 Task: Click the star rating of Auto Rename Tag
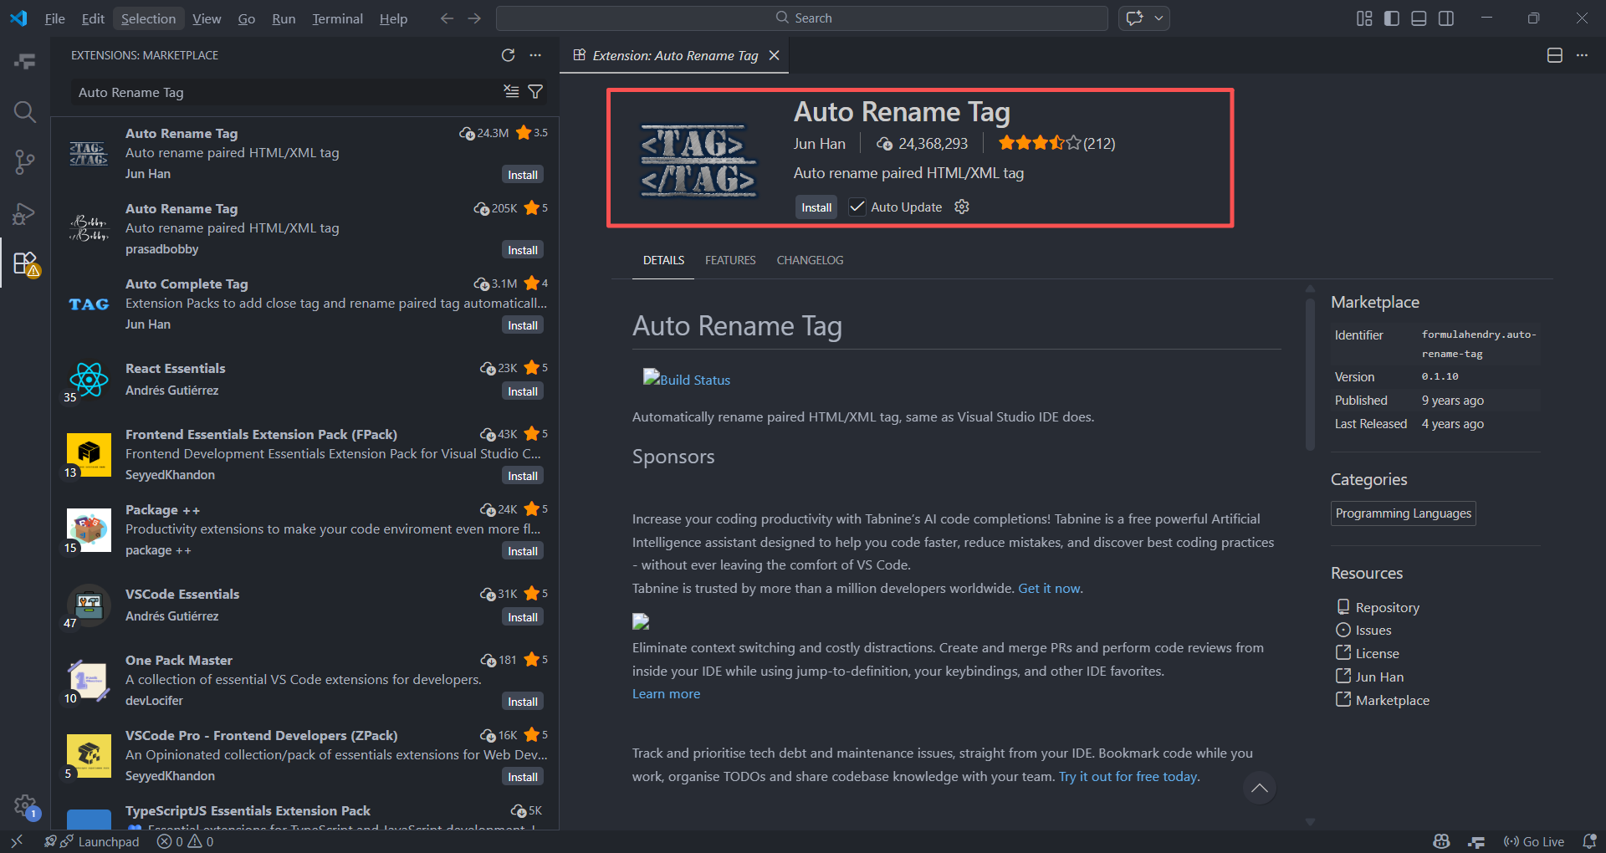pos(1056,143)
